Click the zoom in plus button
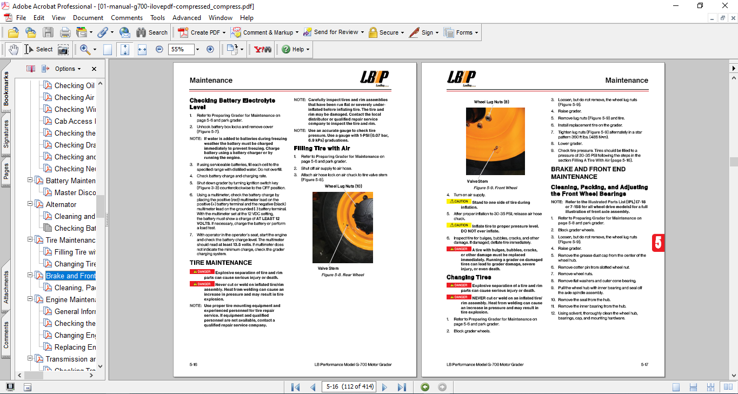 coord(210,49)
